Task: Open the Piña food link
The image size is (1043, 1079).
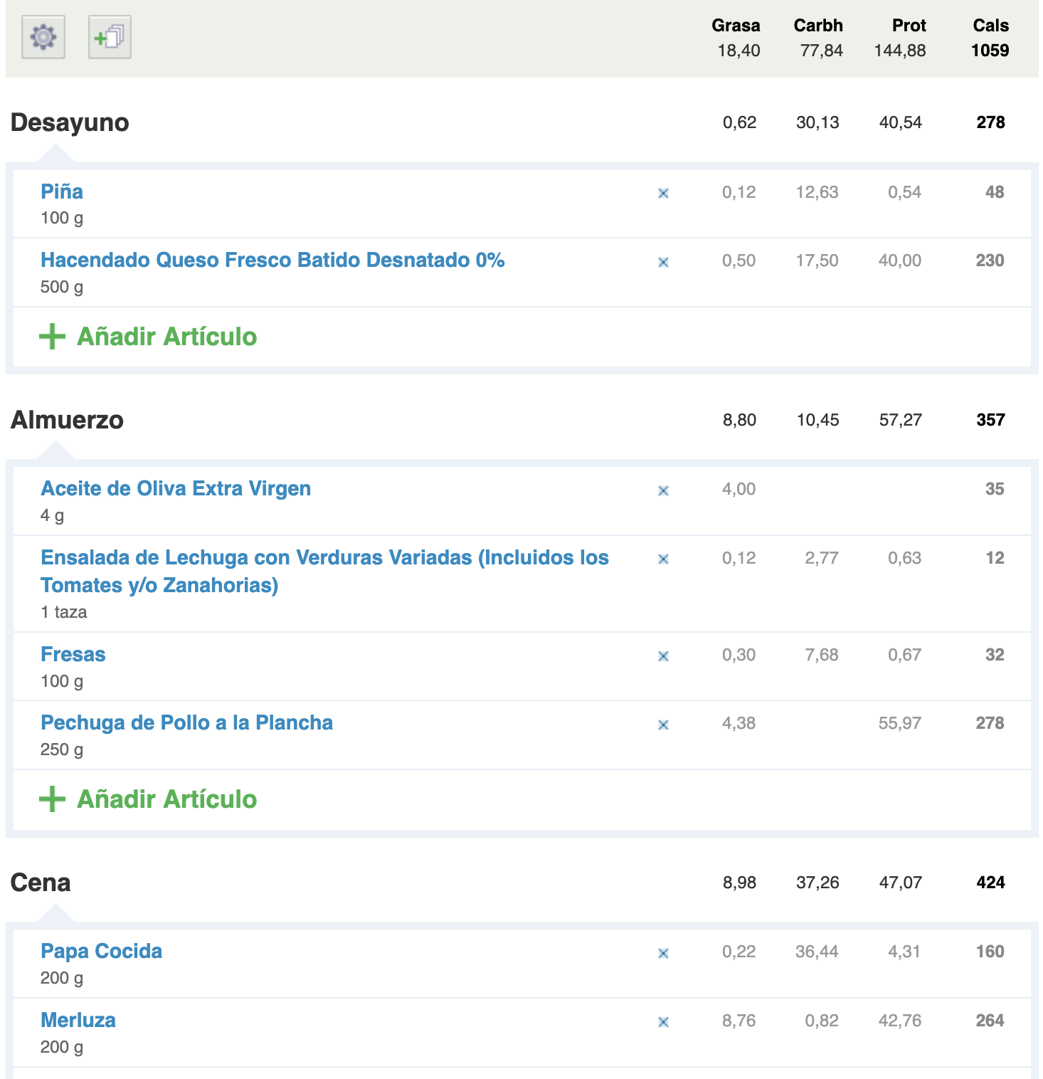Action: coord(62,191)
